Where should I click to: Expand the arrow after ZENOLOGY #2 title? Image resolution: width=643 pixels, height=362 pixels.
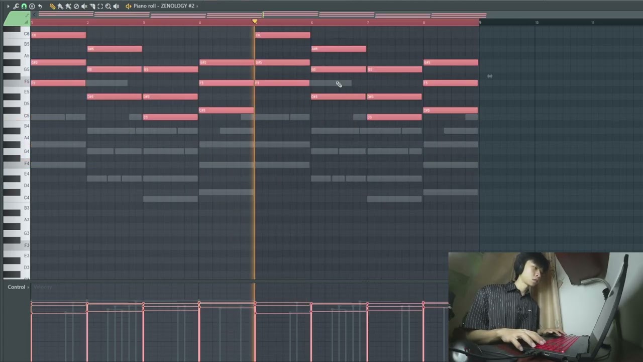pyautogui.click(x=197, y=6)
